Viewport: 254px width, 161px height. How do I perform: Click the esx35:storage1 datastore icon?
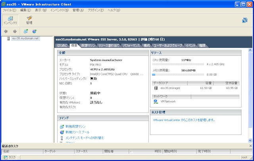[x=156, y=88]
